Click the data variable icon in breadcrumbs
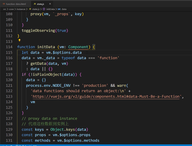This screenshot has width=192, height=146. point(59,9)
